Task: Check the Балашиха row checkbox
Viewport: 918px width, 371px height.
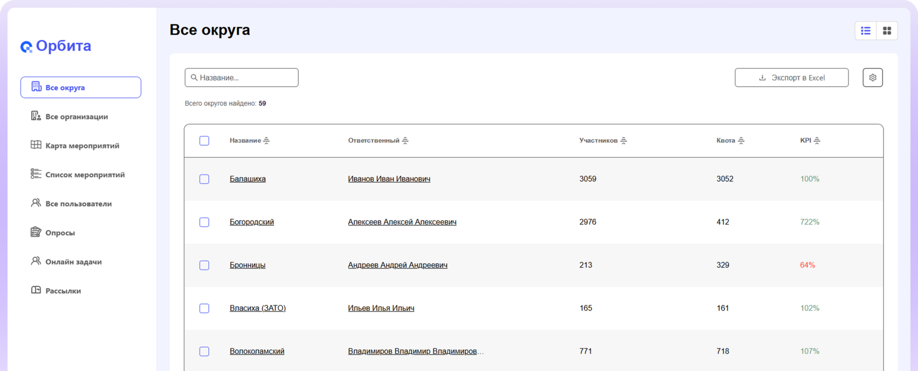Action: coord(204,179)
